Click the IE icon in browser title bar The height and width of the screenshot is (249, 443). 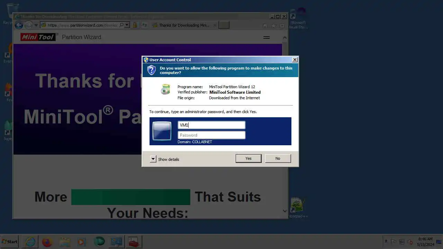pos(17,17)
